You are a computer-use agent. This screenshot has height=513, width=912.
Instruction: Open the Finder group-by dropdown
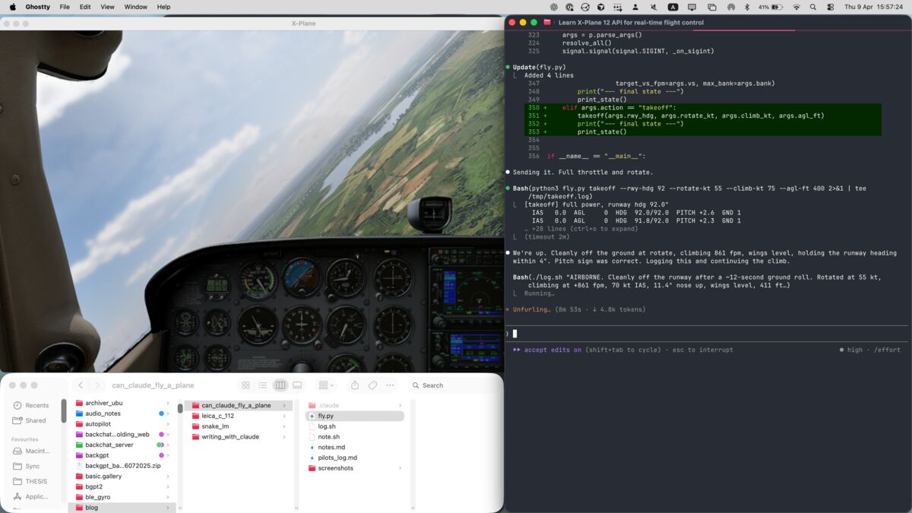pyautogui.click(x=327, y=385)
